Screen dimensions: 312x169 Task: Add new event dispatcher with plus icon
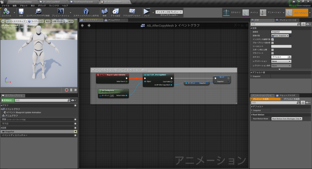[x=75, y=136]
